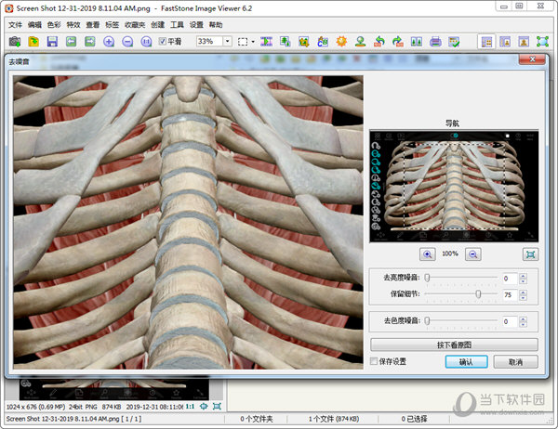Toggle the 平滑 smooth checkbox

(x=162, y=41)
